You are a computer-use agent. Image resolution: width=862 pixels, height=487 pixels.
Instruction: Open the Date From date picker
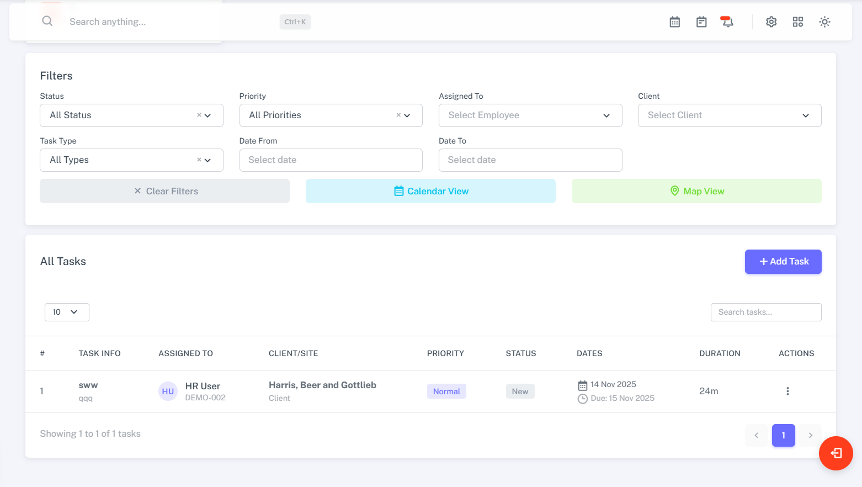pyautogui.click(x=331, y=160)
